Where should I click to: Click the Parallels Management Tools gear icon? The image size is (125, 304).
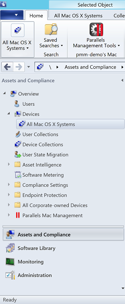pyautogui.click(x=96, y=30)
